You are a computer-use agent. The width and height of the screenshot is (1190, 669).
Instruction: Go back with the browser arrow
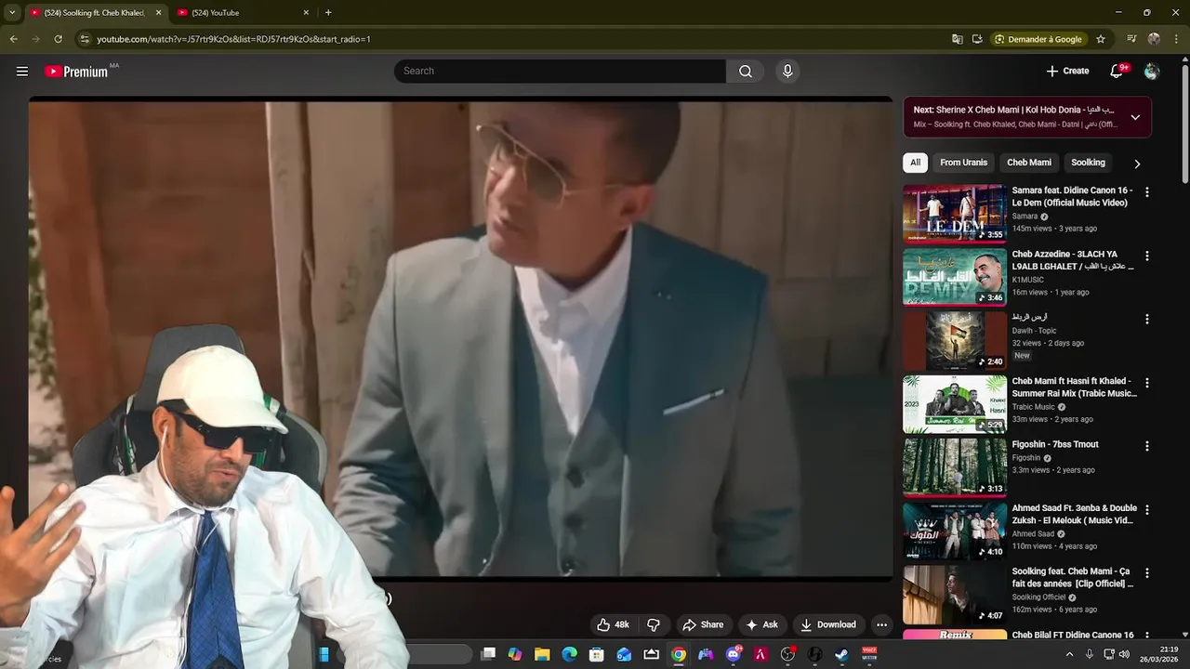click(13, 39)
